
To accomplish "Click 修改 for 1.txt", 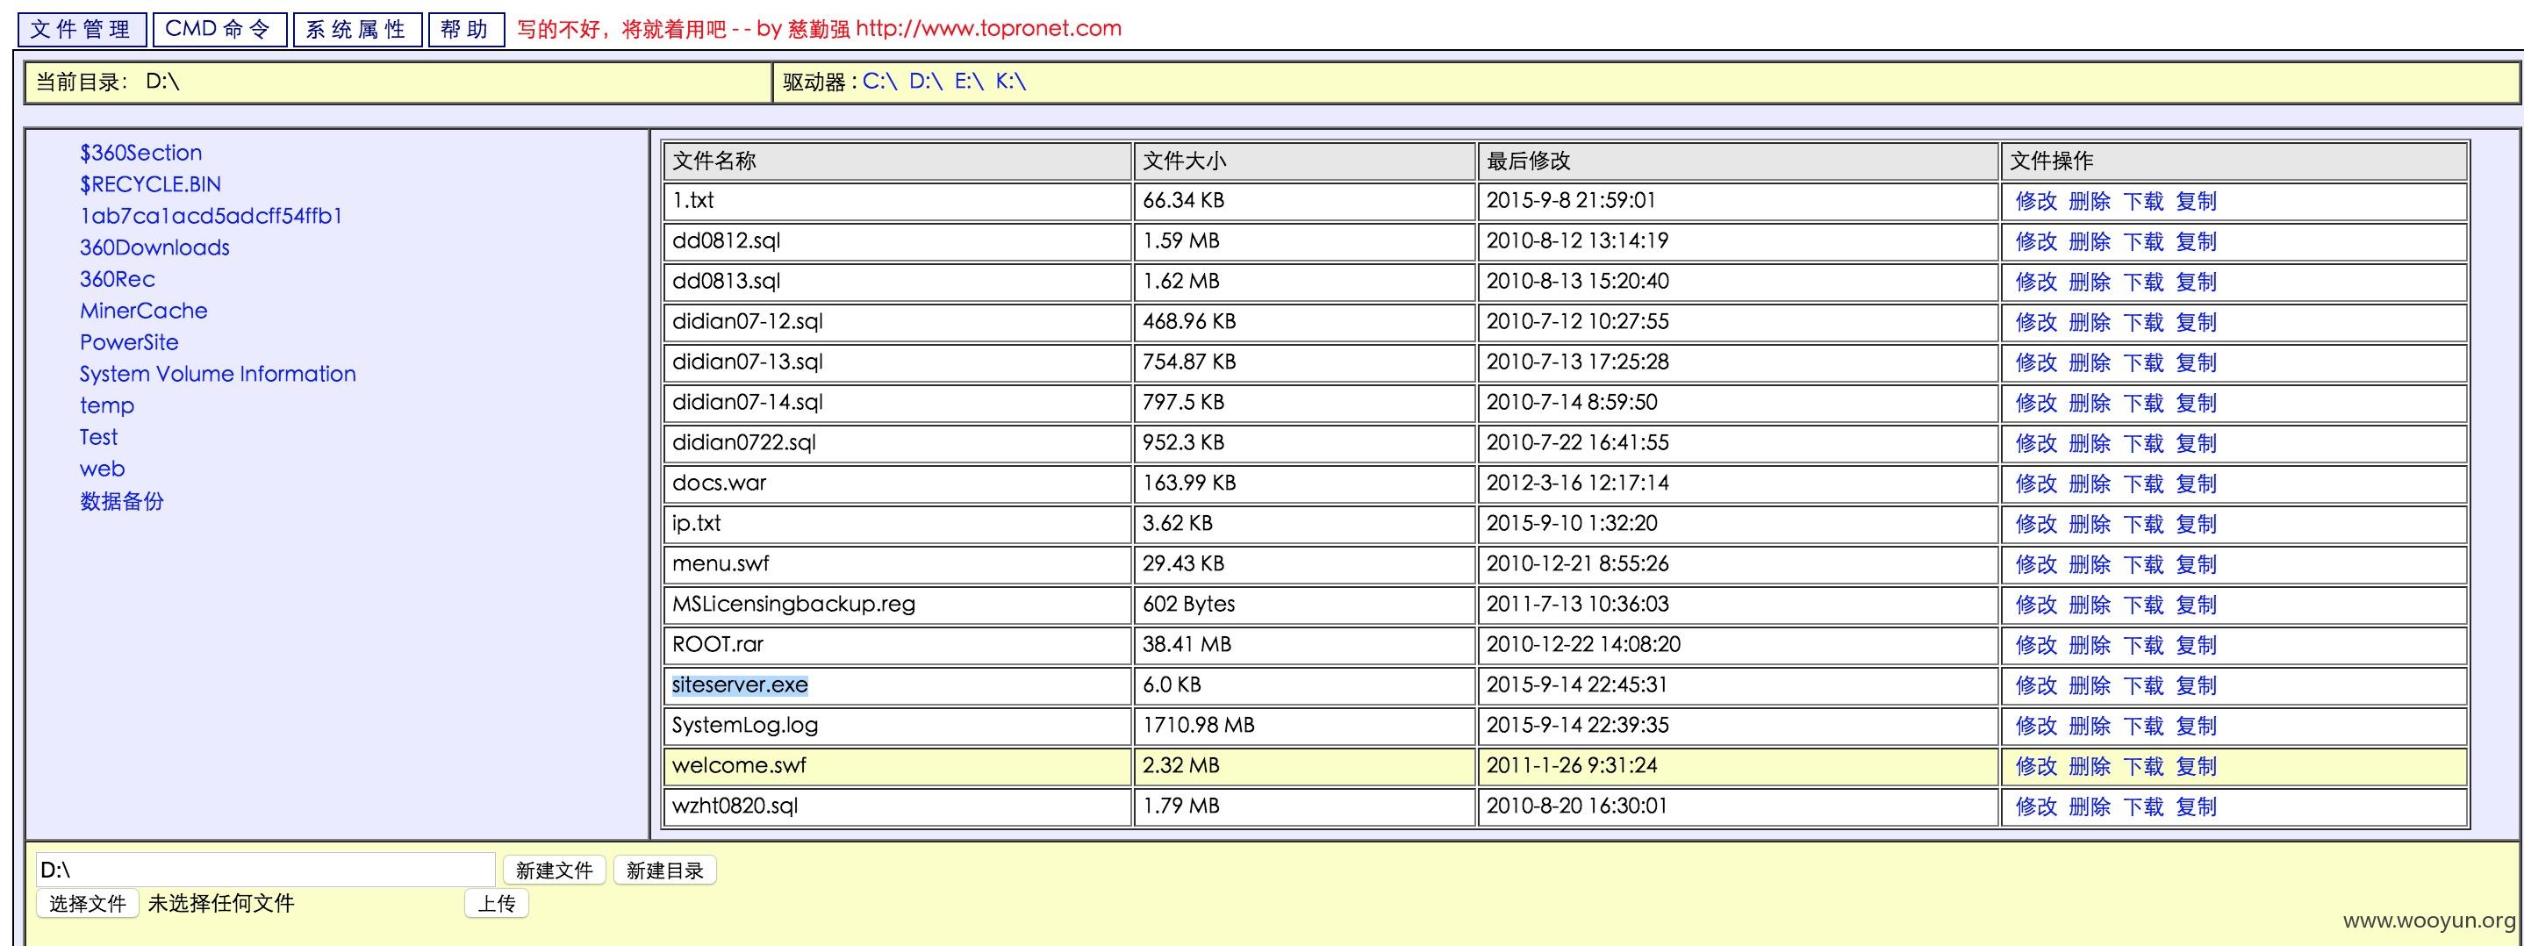I will (x=2036, y=202).
